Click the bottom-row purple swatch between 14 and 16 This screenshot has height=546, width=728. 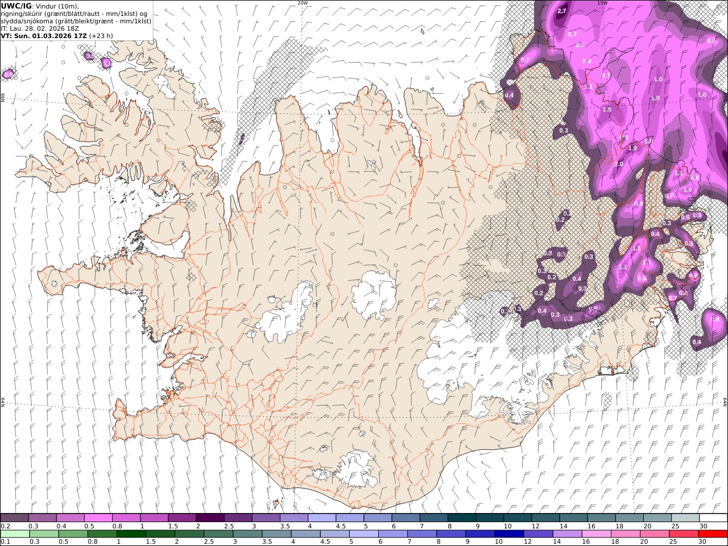[x=567, y=533]
